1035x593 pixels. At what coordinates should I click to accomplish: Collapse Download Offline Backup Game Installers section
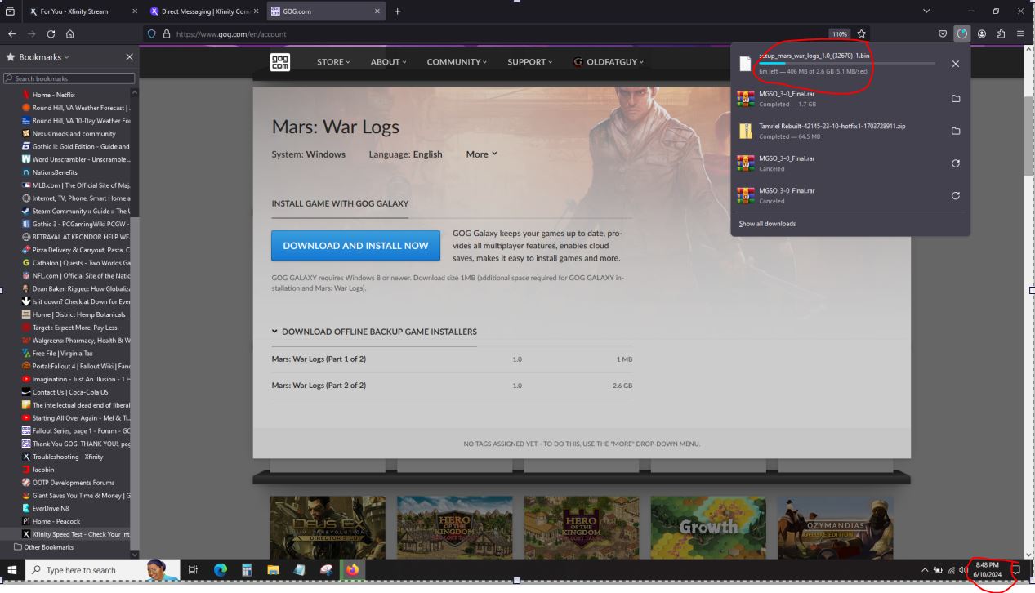click(x=374, y=332)
